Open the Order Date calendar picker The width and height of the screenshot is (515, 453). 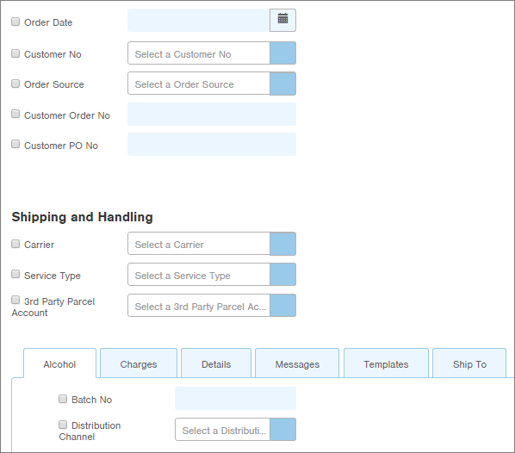click(282, 20)
